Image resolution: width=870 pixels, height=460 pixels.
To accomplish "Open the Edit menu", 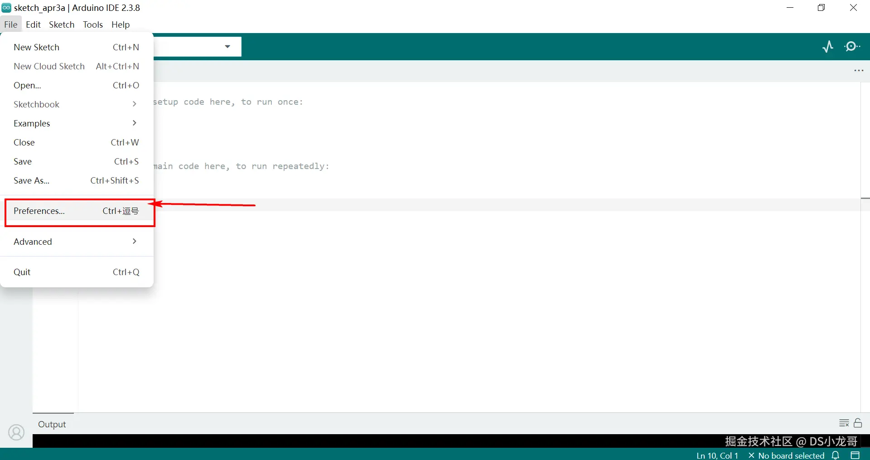I will pos(33,24).
